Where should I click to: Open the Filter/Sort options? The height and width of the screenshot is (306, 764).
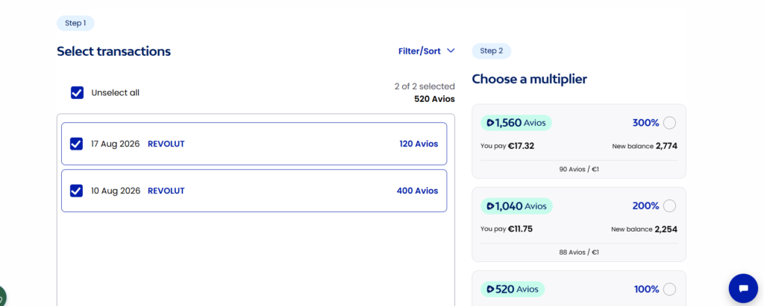(426, 51)
